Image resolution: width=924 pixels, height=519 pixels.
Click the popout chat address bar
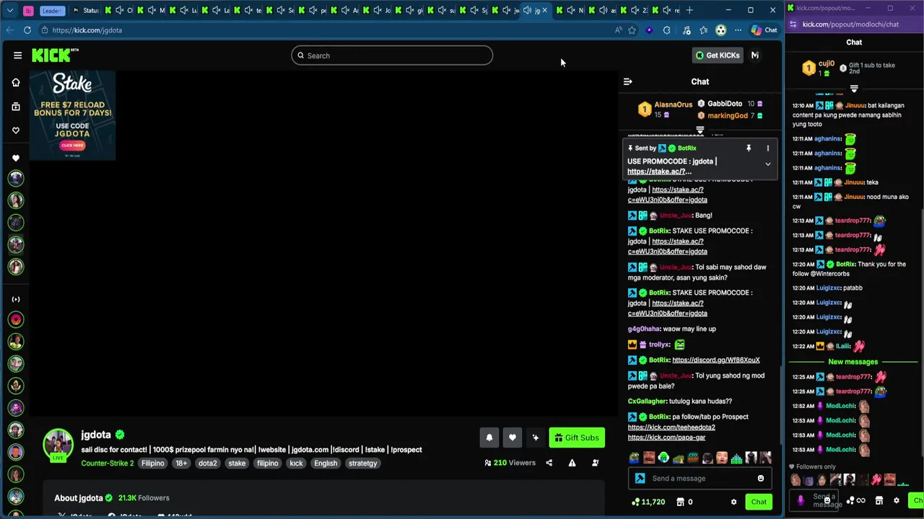855,25
